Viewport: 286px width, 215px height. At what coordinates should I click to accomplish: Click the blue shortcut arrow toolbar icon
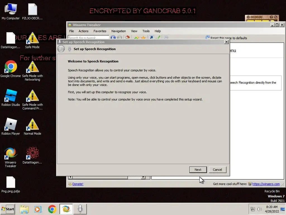coord(151,38)
